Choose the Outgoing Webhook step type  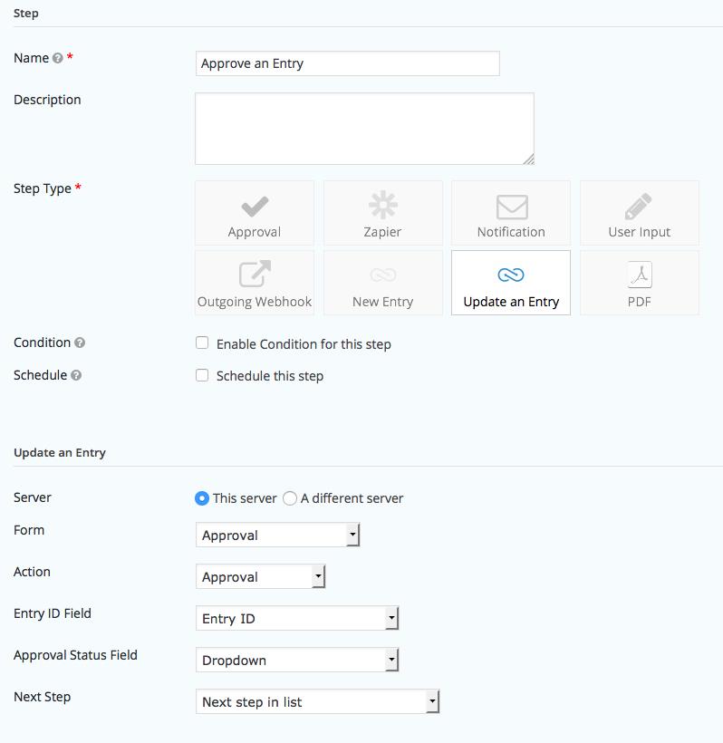click(x=254, y=283)
